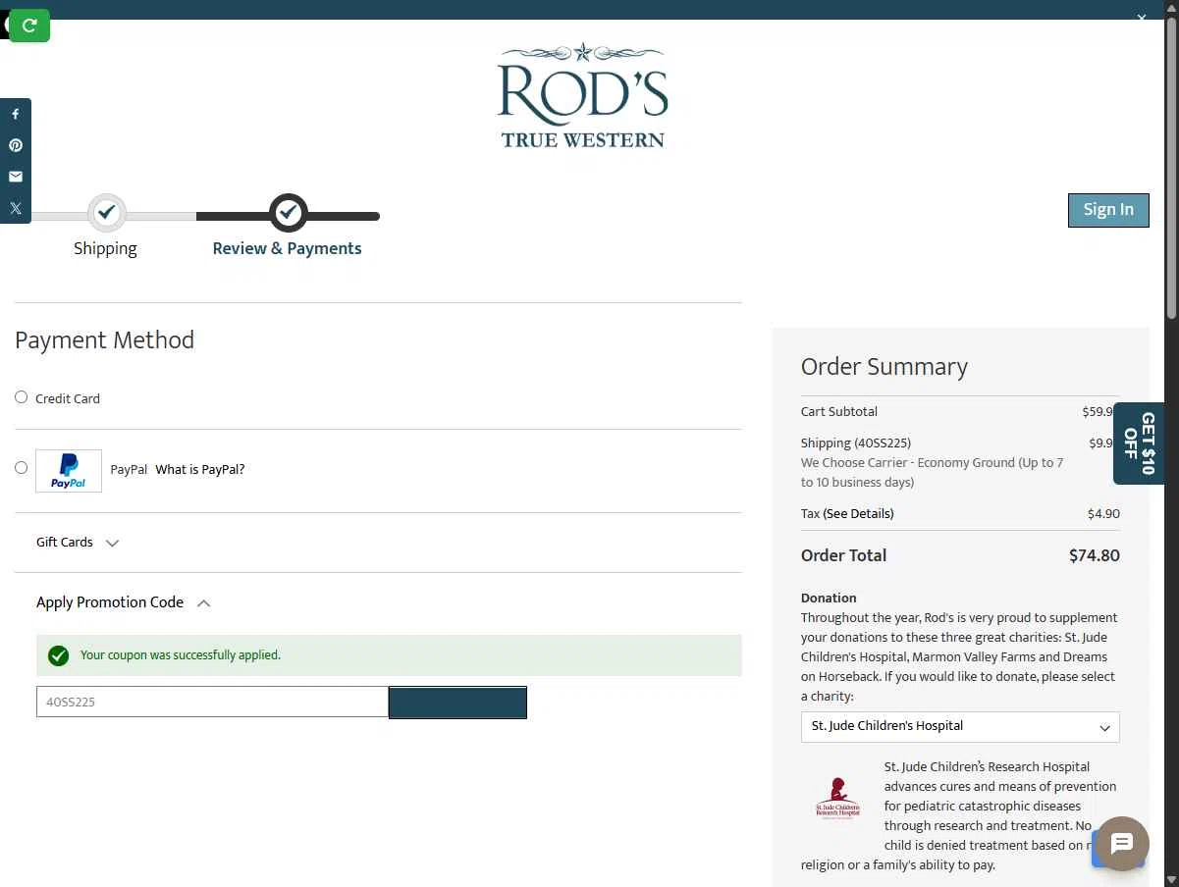
Task: Click the dark button beside the promo code
Action: [x=457, y=703]
